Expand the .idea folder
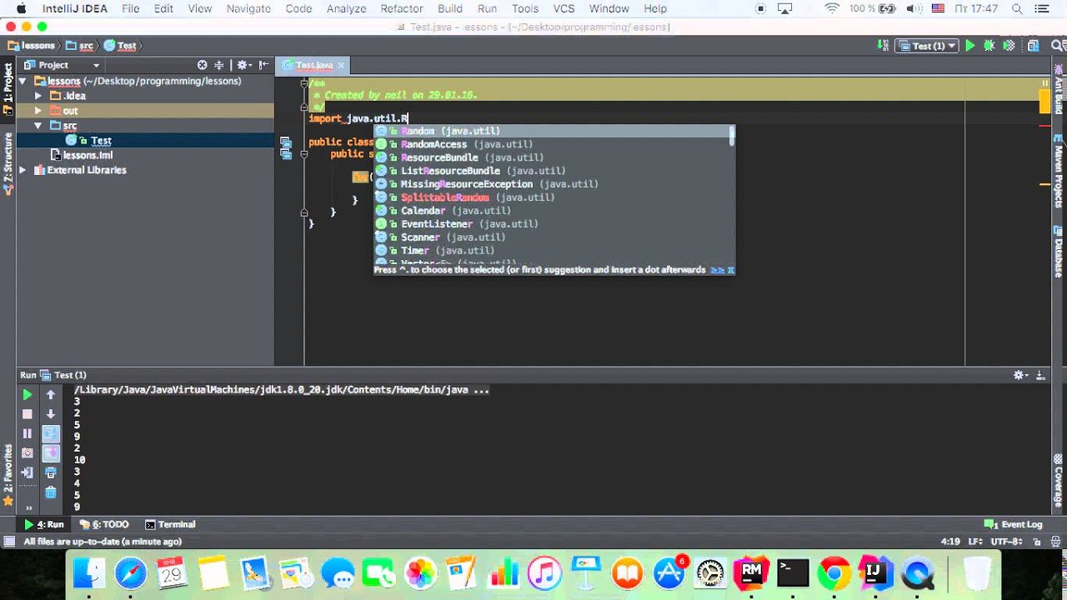Image resolution: width=1067 pixels, height=600 pixels. click(38, 96)
